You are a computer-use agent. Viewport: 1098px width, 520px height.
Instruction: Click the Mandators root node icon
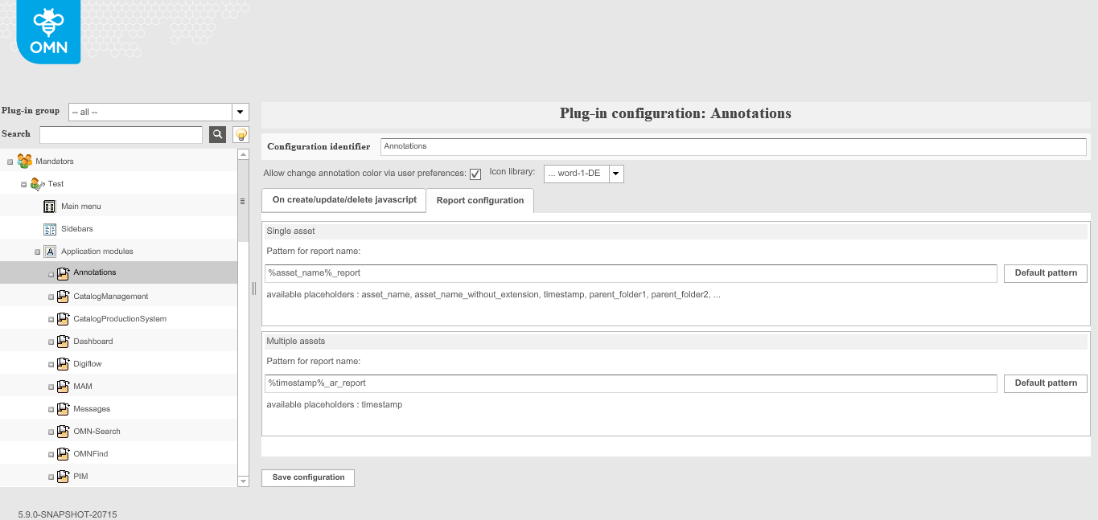point(23,161)
